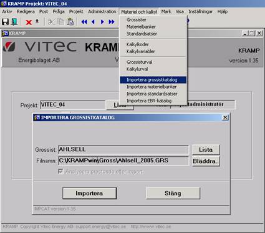Click the insert record arrow icon
Viewport: 265px width, 233px height.
point(37,21)
